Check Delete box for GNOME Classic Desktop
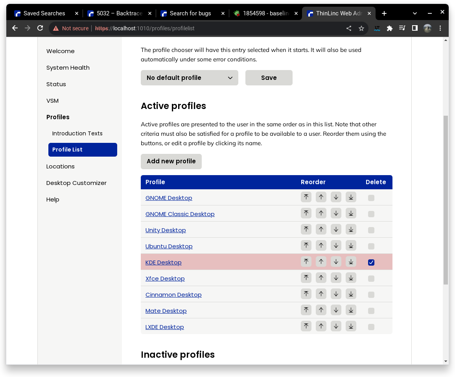The image size is (455, 377). click(371, 214)
